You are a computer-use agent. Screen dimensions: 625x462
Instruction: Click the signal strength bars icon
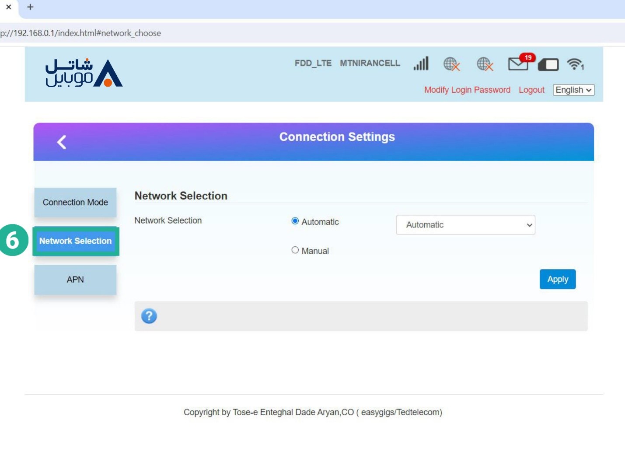[x=421, y=63]
